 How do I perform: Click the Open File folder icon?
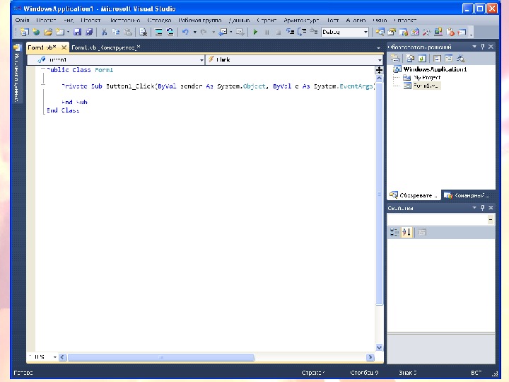coord(48,33)
